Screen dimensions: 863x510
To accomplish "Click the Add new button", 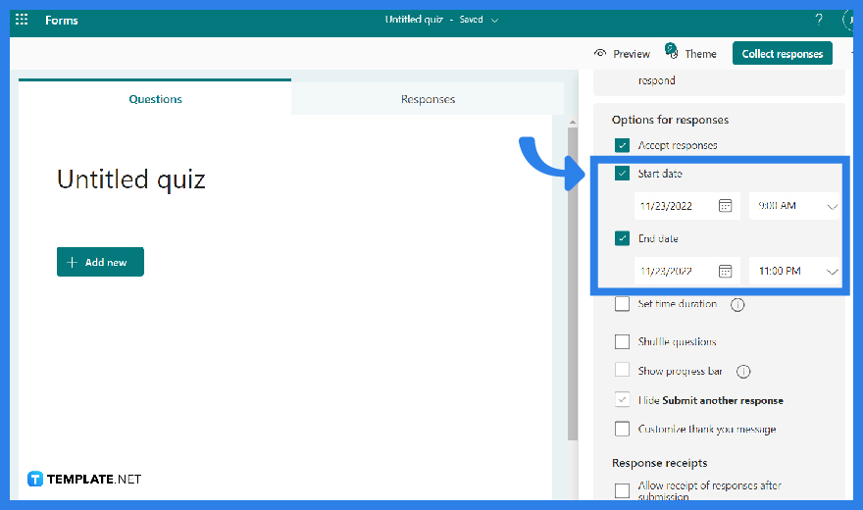I will click(x=100, y=262).
